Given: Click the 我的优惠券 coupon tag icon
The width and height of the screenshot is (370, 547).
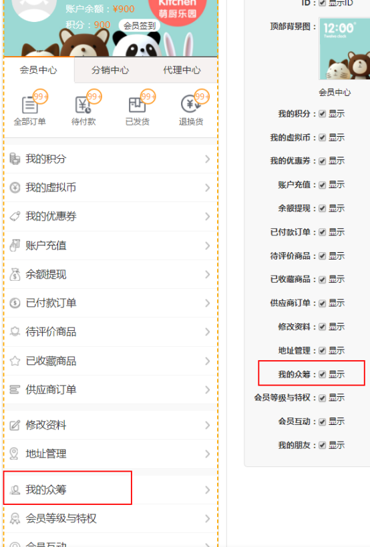Looking at the screenshot, I should [x=15, y=216].
